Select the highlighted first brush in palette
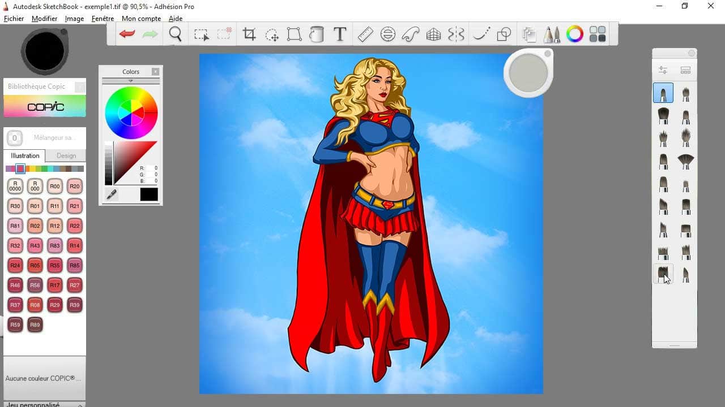This screenshot has height=407, width=725. point(663,93)
